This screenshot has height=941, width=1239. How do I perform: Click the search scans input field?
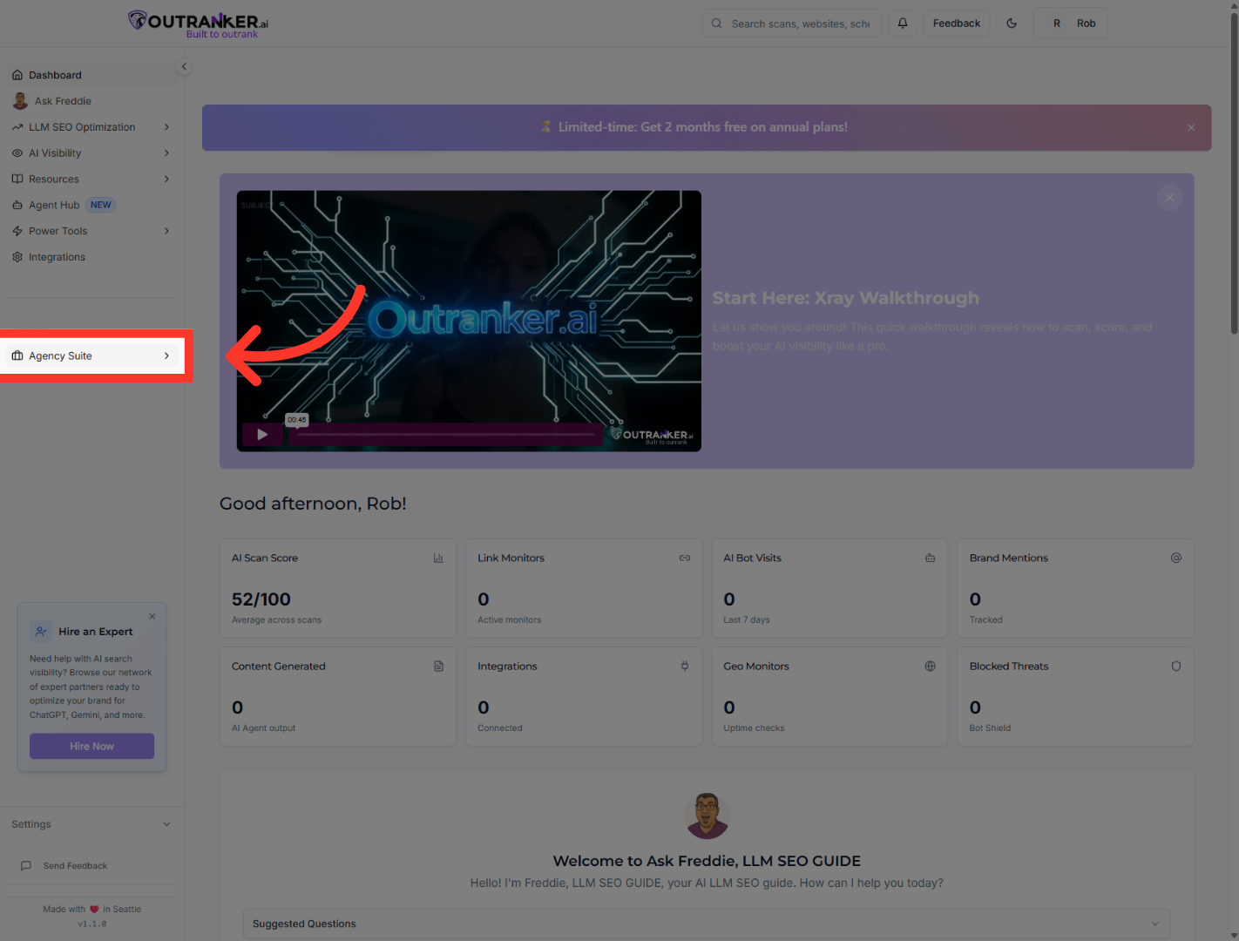pyautogui.click(x=792, y=24)
